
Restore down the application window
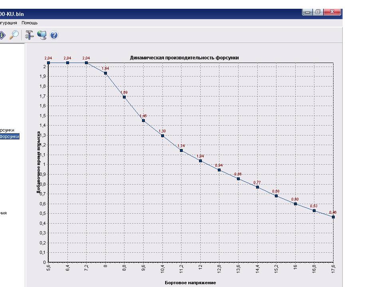(x=318, y=12)
